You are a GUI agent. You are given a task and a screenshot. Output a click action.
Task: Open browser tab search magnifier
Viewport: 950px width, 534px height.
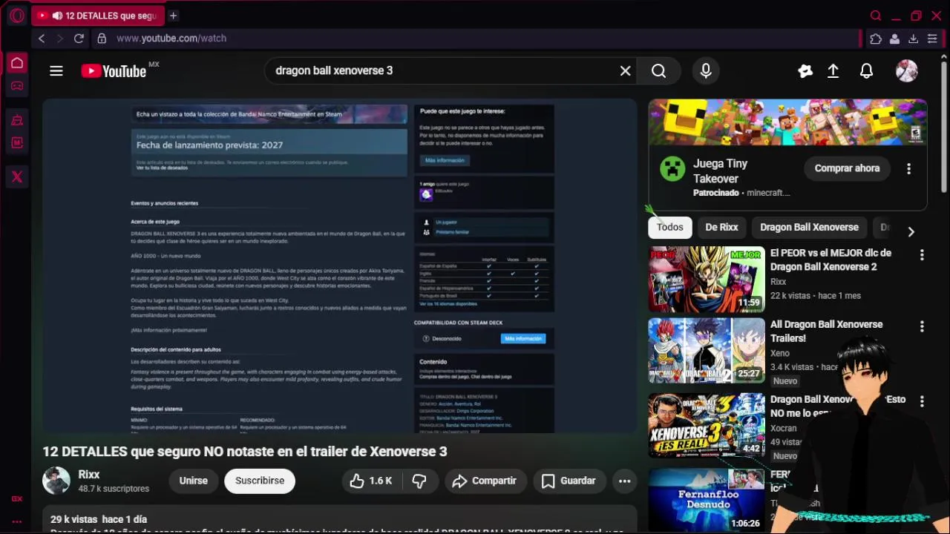point(876,16)
